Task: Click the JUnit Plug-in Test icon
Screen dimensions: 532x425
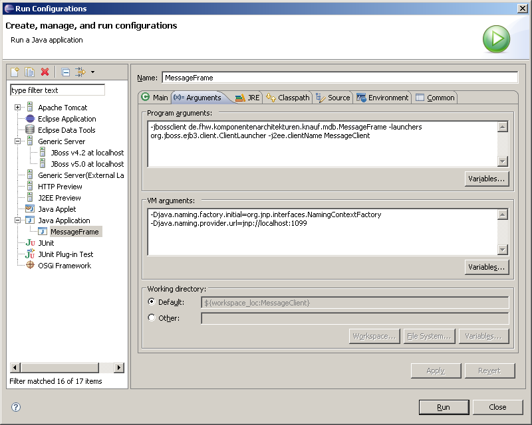Action: [x=30, y=254]
